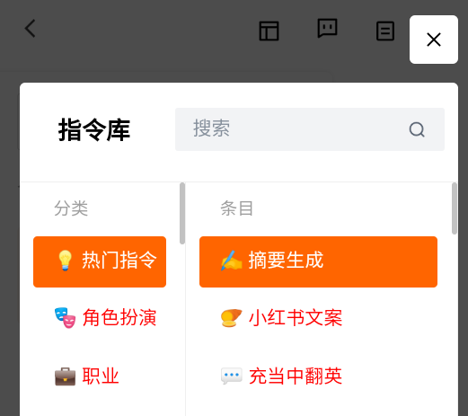468x416 pixels.
Task: Open the layout panel icon
Action: 269,31
